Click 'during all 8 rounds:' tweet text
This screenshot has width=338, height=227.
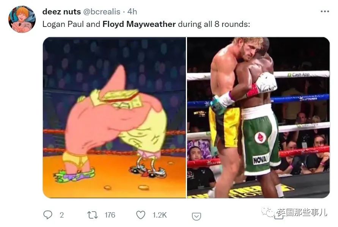point(214,24)
